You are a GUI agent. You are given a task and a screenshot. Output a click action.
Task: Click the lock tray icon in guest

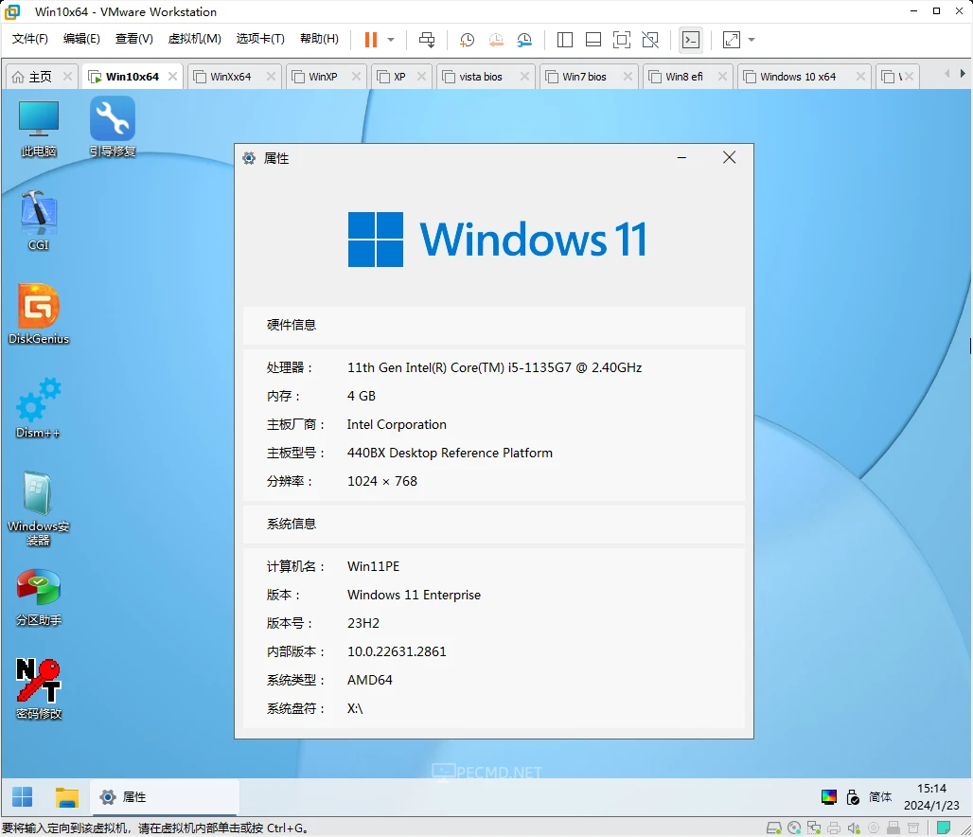click(x=853, y=796)
